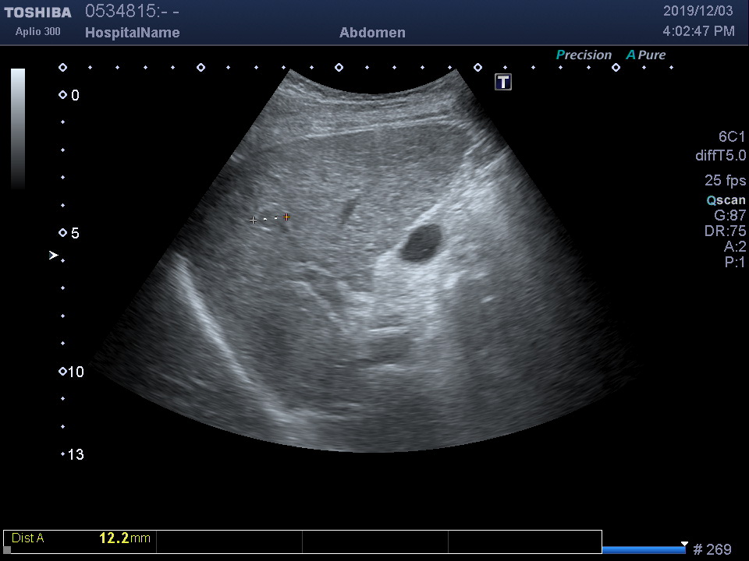The height and width of the screenshot is (561, 749).
Task: Click the grayscale gradient bar
Action: tap(18, 129)
